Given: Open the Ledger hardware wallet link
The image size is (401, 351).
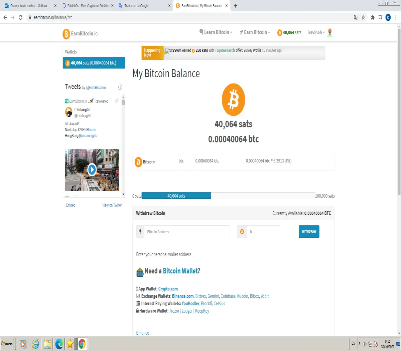Looking at the screenshot, I should 187,311.
